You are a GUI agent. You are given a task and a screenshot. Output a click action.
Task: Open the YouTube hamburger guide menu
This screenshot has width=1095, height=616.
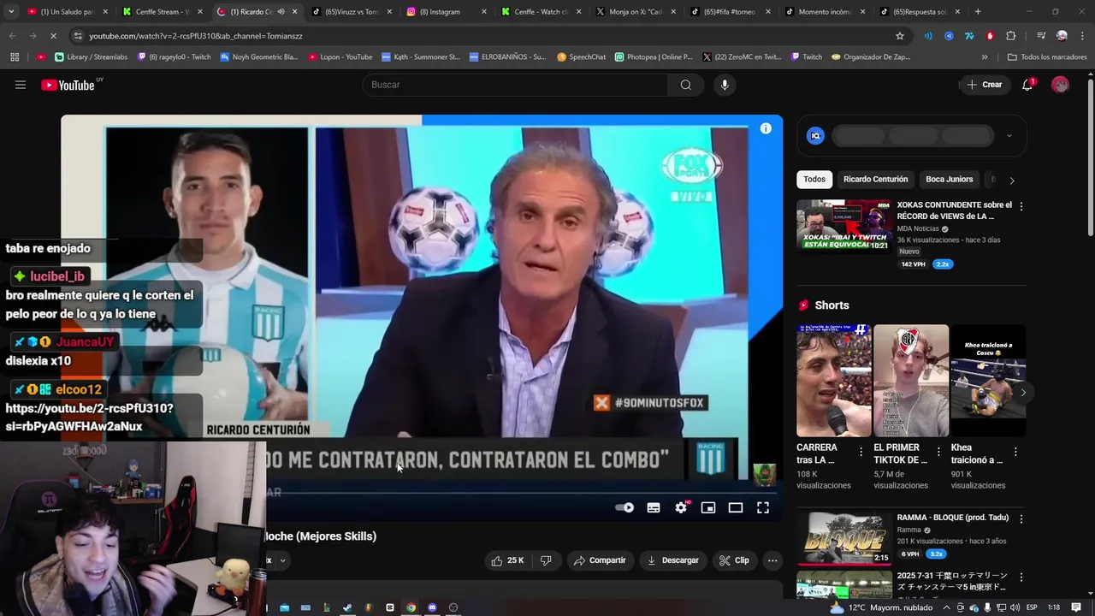[x=21, y=85]
